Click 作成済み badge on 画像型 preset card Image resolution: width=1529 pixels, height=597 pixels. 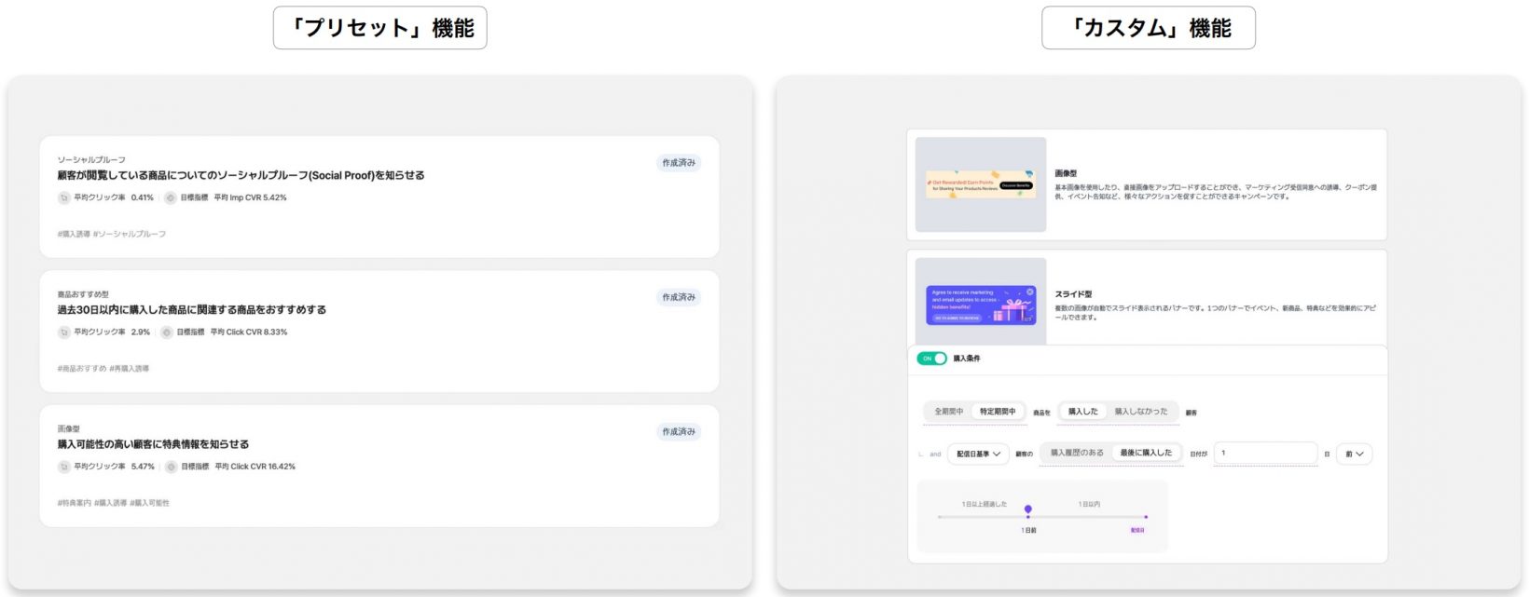pos(679,432)
